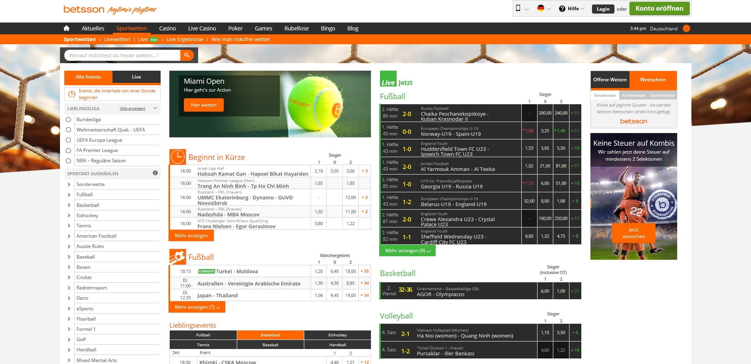Click the Konto eröffnen button

659,9
